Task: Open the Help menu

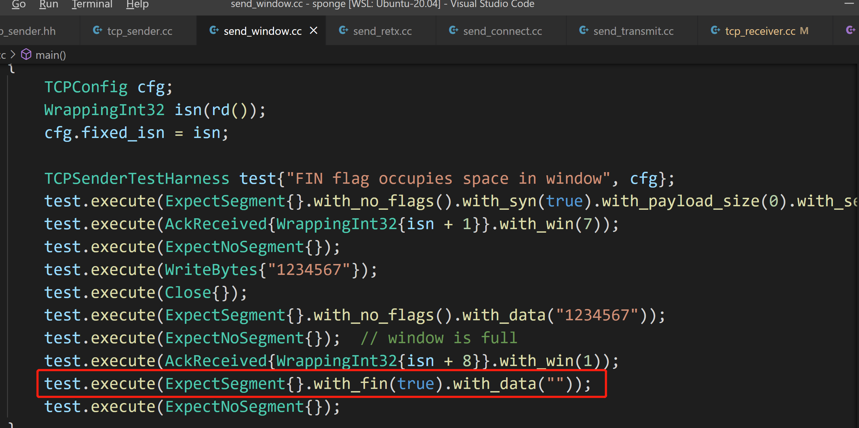Action: [x=137, y=4]
